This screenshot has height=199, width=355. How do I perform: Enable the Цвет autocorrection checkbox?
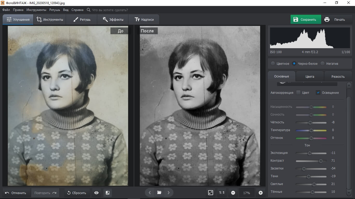pos(298,93)
